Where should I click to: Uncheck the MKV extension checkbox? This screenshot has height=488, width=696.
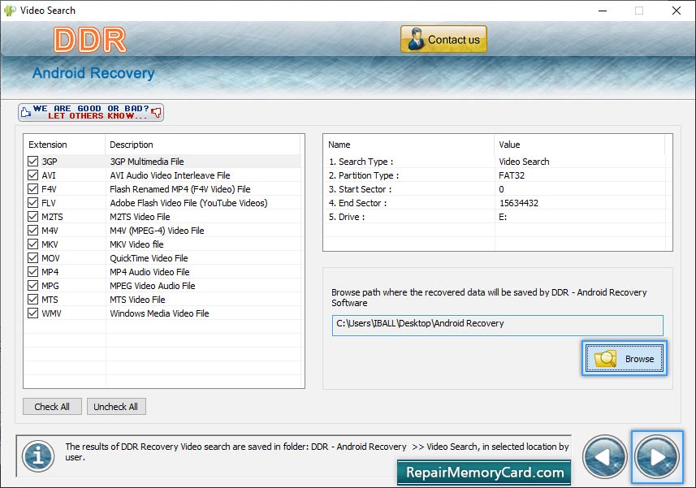coord(32,244)
